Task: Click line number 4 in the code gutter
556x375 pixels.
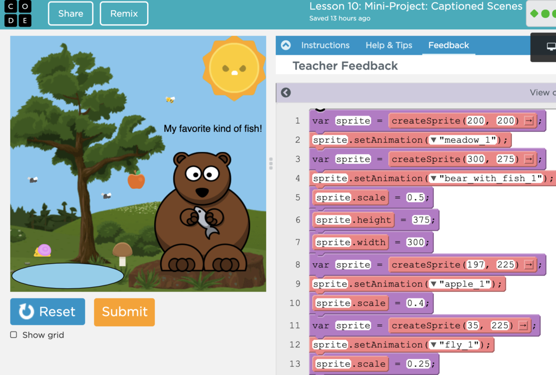Action: pyautogui.click(x=298, y=179)
